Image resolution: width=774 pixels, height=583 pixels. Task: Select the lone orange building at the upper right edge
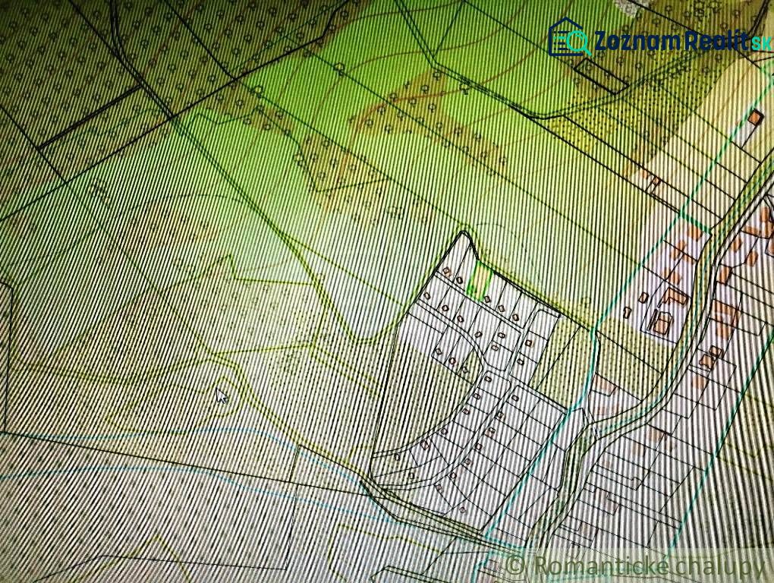click(755, 118)
